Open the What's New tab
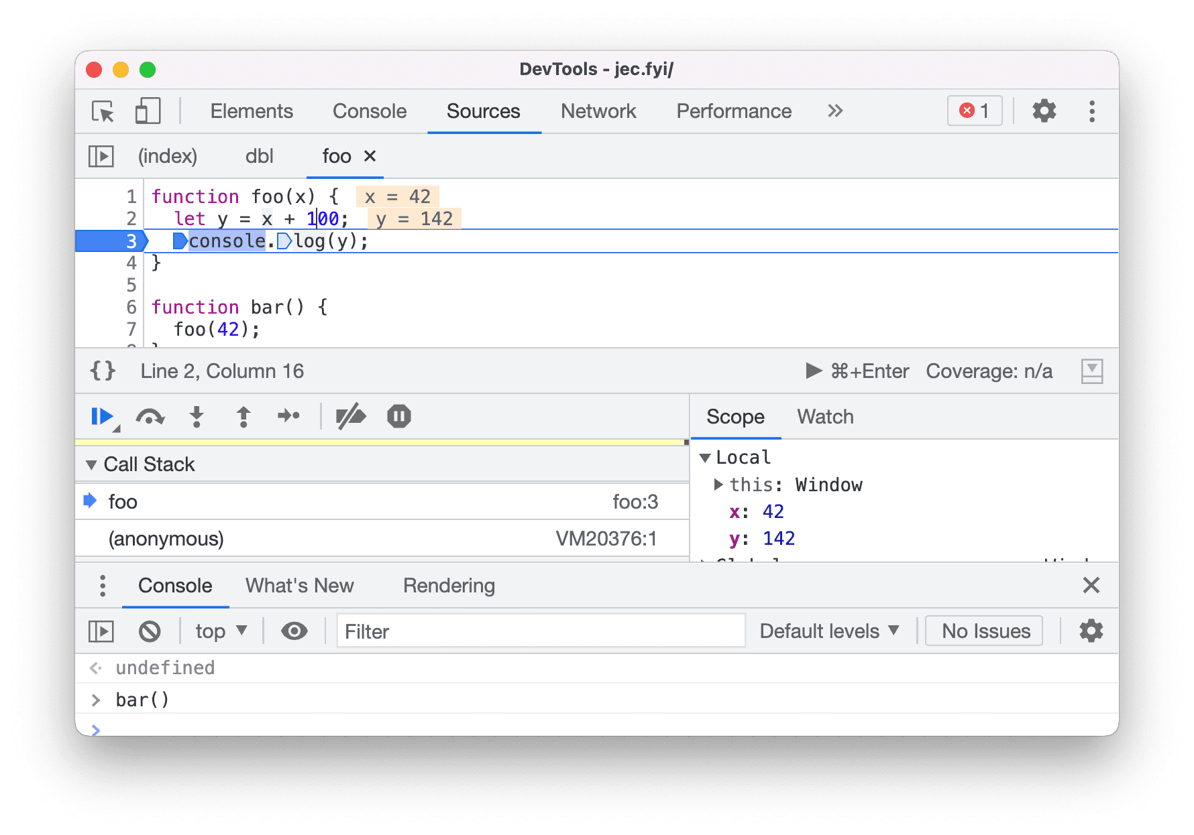The width and height of the screenshot is (1194, 835). pos(299,585)
